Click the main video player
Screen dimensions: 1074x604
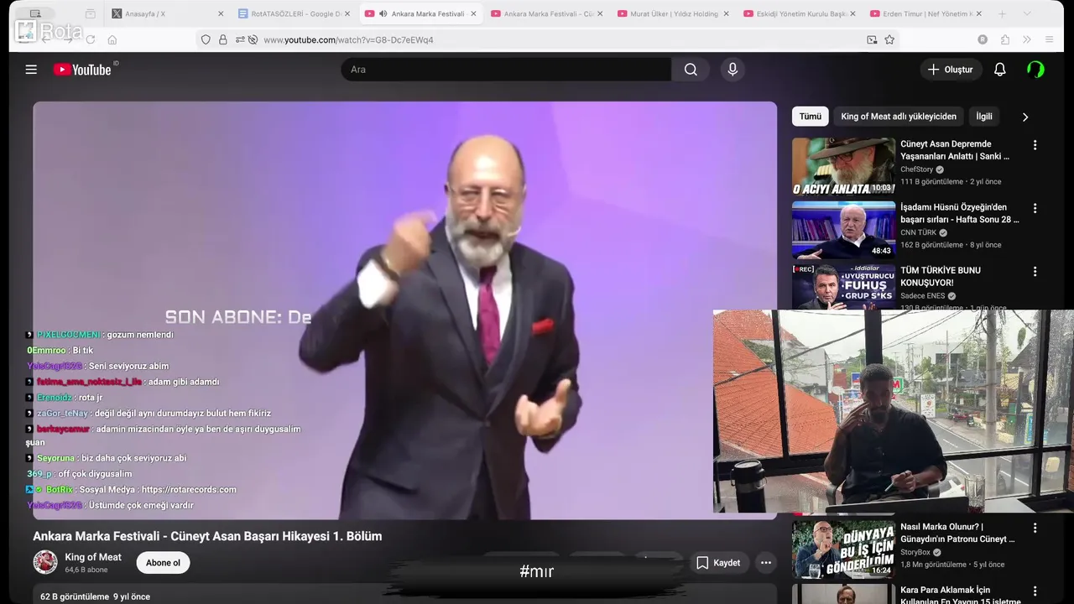coord(405,310)
